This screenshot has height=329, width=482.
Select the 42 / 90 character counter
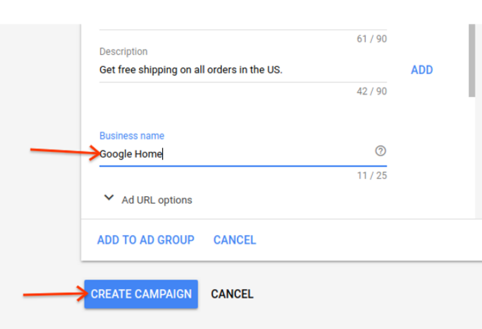372,91
